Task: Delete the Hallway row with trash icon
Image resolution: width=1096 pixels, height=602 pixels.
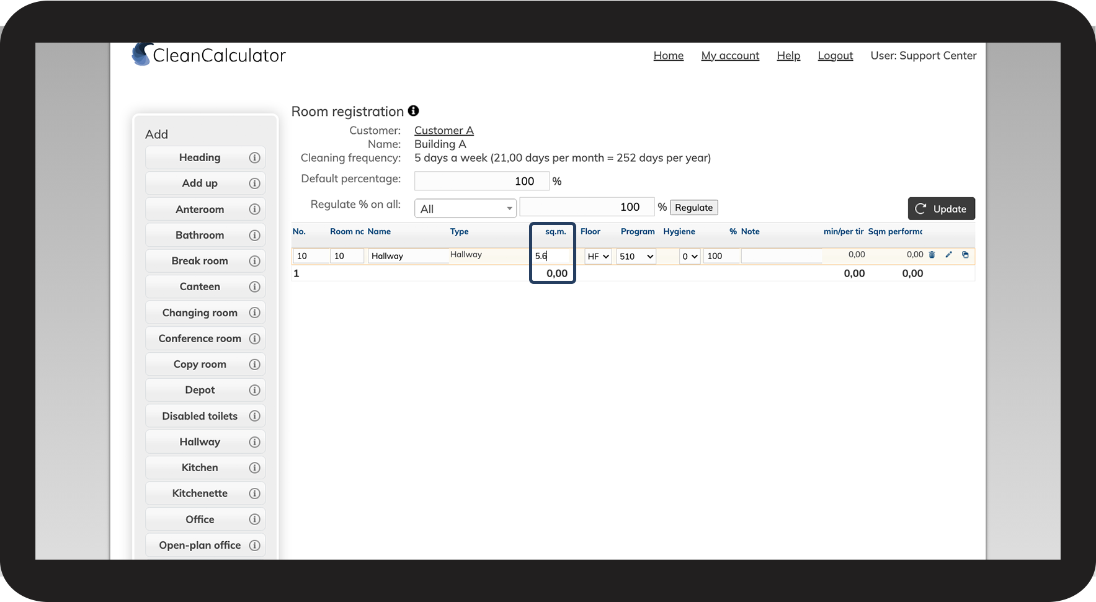Action: coord(932,255)
